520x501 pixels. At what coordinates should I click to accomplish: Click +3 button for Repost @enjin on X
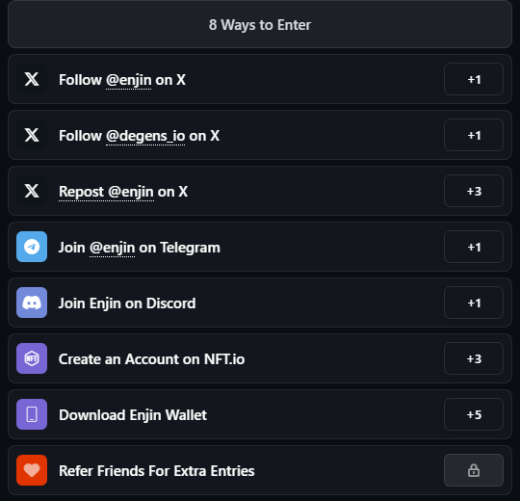[474, 191]
